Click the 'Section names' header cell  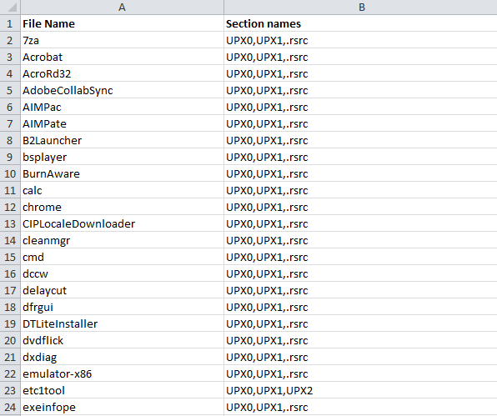(360, 23)
